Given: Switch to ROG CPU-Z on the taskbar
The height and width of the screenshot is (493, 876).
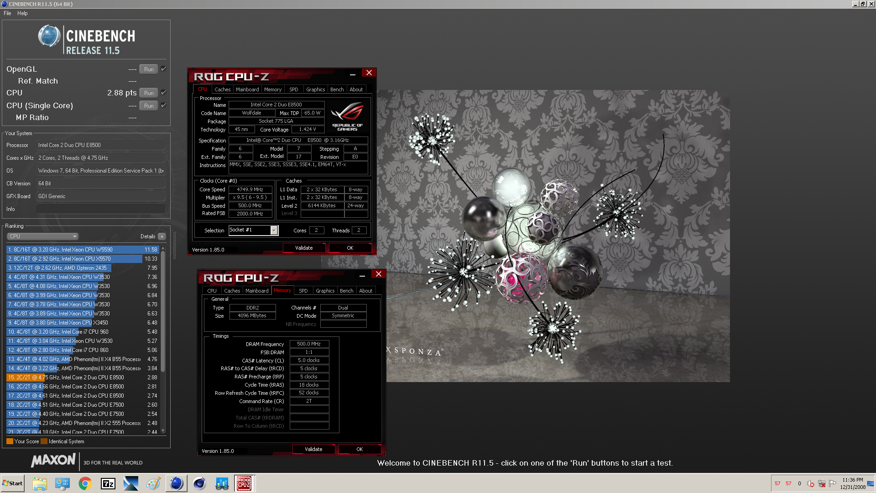Looking at the screenshot, I should coord(244,483).
